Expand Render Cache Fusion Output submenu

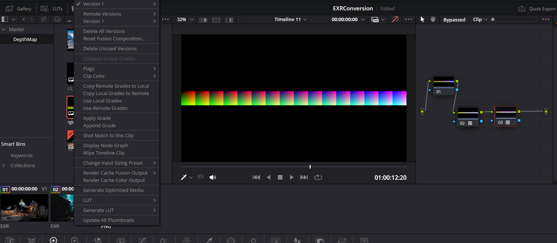pyautogui.click(x=117, y=173)
